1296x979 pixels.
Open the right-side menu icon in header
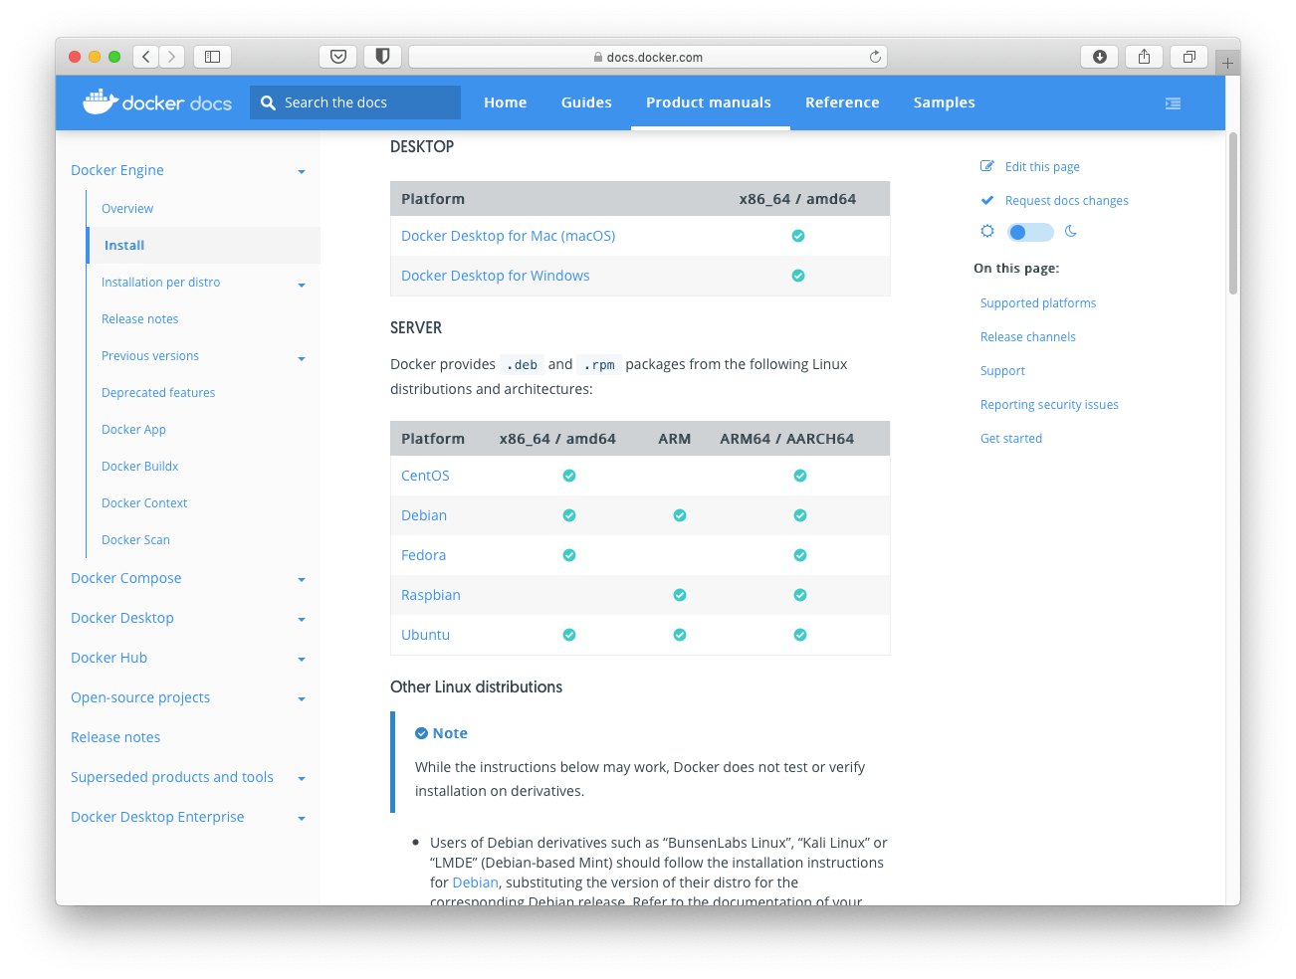coord(1173,103)
